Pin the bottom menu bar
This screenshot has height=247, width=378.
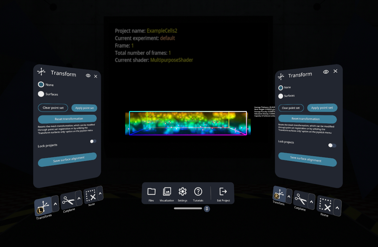[x=207, y=209]
